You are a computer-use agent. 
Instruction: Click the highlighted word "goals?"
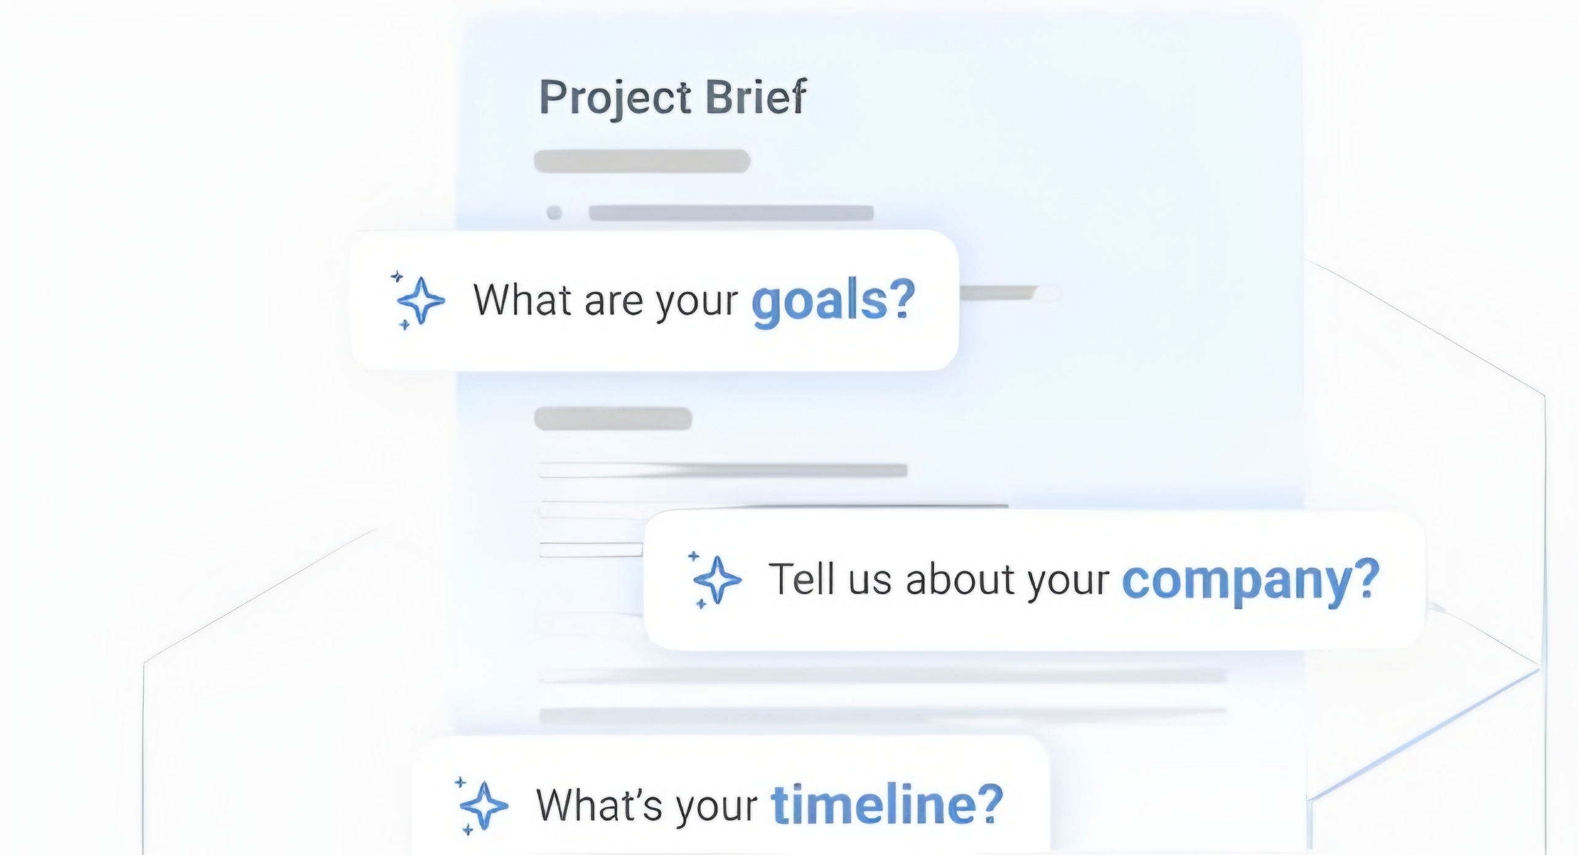(833, 300)
